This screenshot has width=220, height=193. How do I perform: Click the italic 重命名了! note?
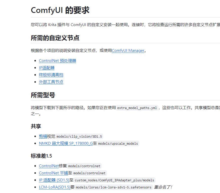coord(163,187)
